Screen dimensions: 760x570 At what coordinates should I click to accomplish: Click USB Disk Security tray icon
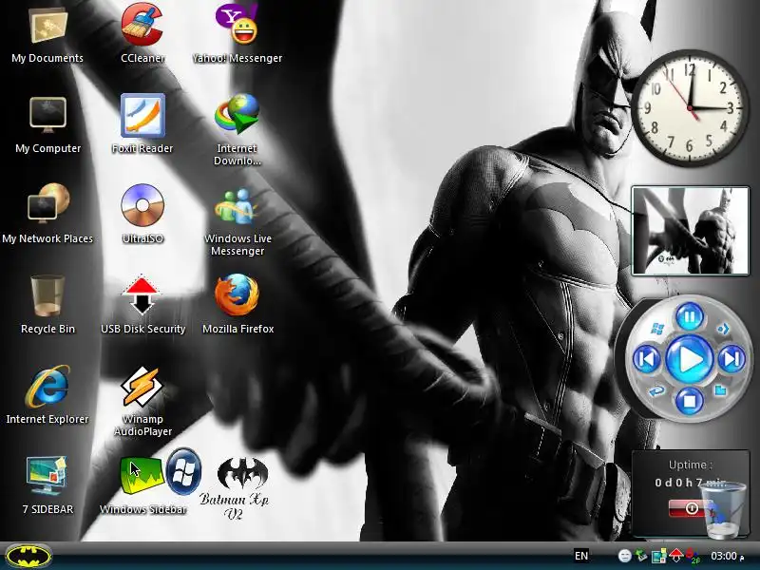675,556
